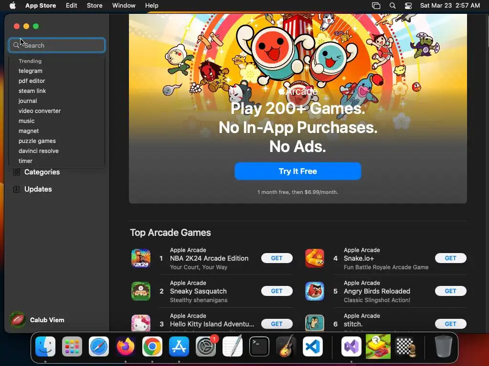Open Angry Birds Reloaded app icon
The height and width of the screenshot is (366, 489).
(315, 291)
